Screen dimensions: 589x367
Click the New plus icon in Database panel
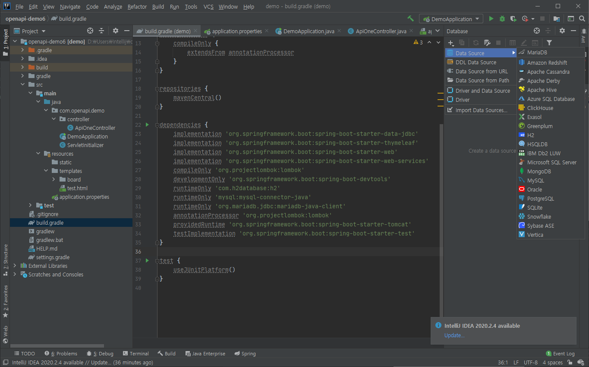451,43
